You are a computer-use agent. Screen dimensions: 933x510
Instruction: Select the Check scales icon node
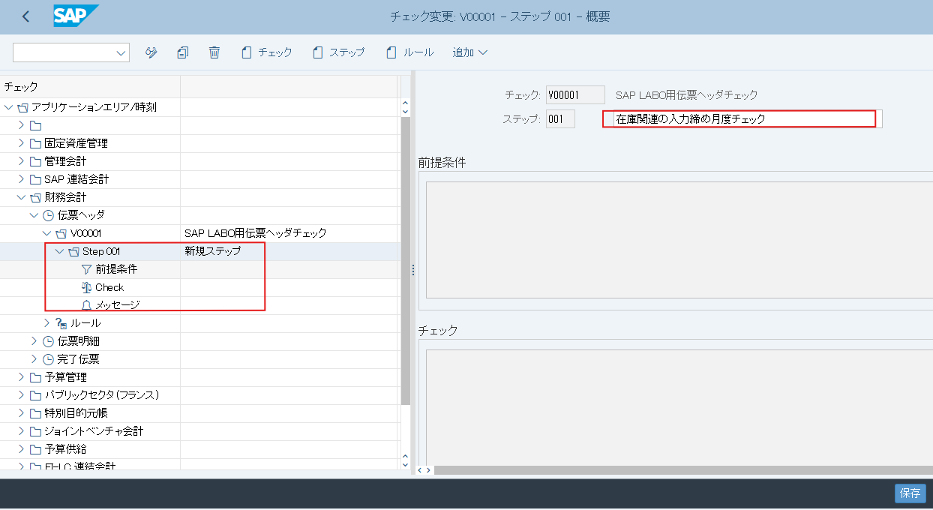pos(86,287)
